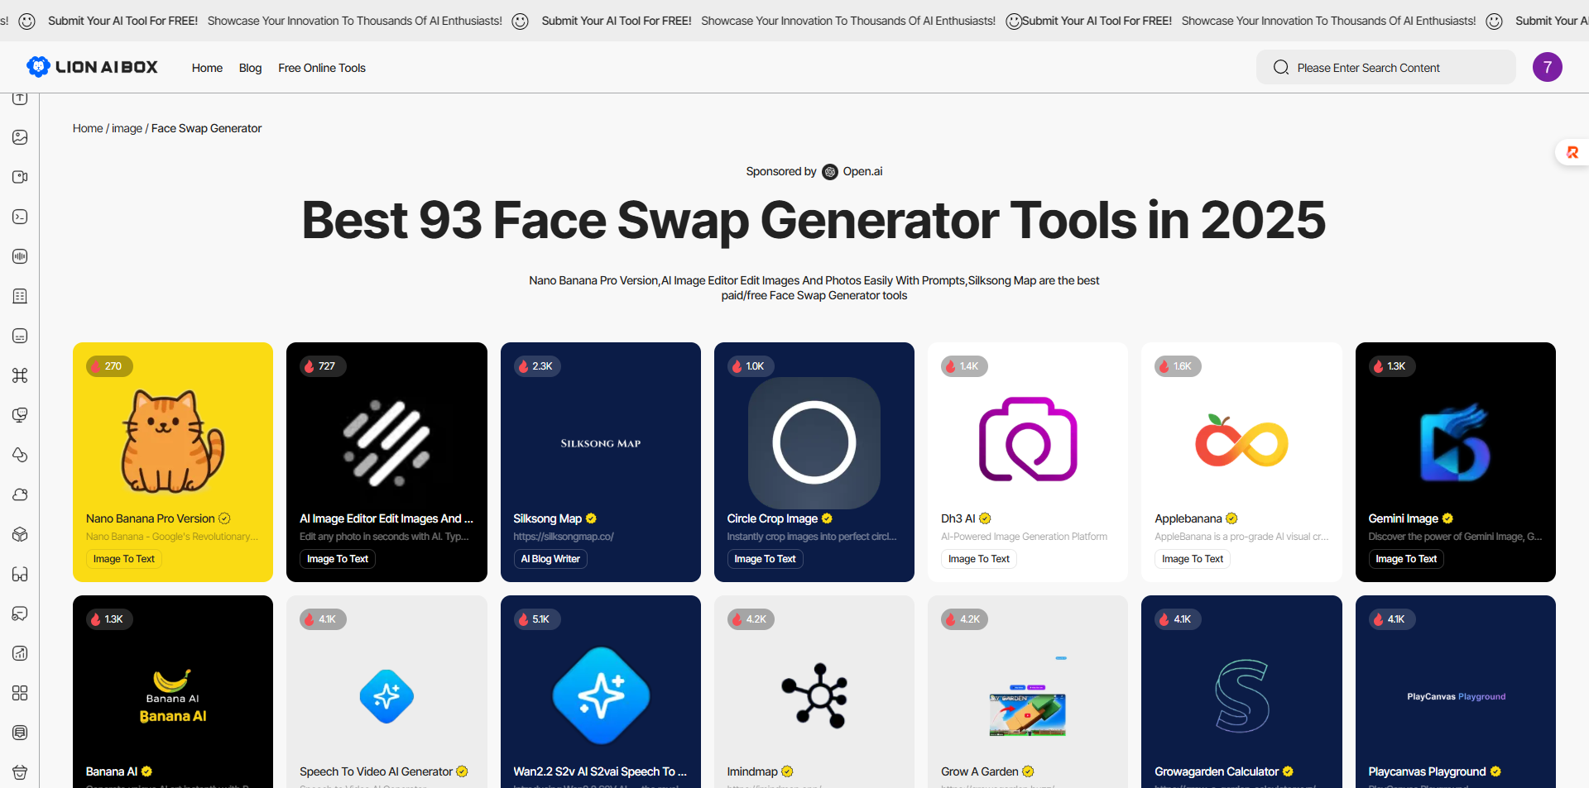Viewport: 1589px width, 788px height.
Task: Go to Home in top navigation
Action: pos(207,68)
